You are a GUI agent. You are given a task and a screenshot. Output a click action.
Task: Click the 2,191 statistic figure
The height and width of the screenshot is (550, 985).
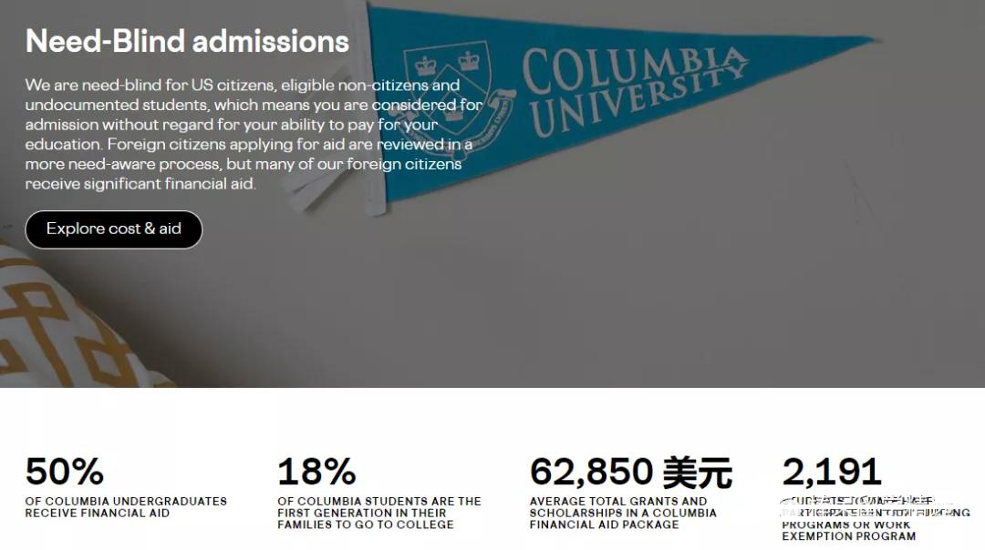(x=832, y=472)
